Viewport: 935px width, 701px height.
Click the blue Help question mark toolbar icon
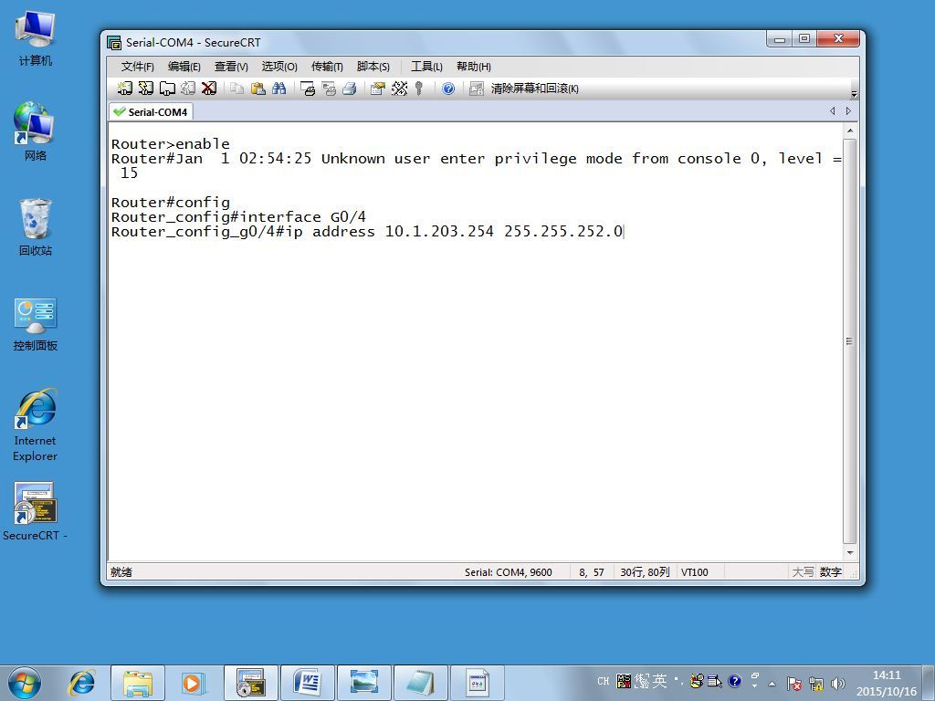coord(448,89)
